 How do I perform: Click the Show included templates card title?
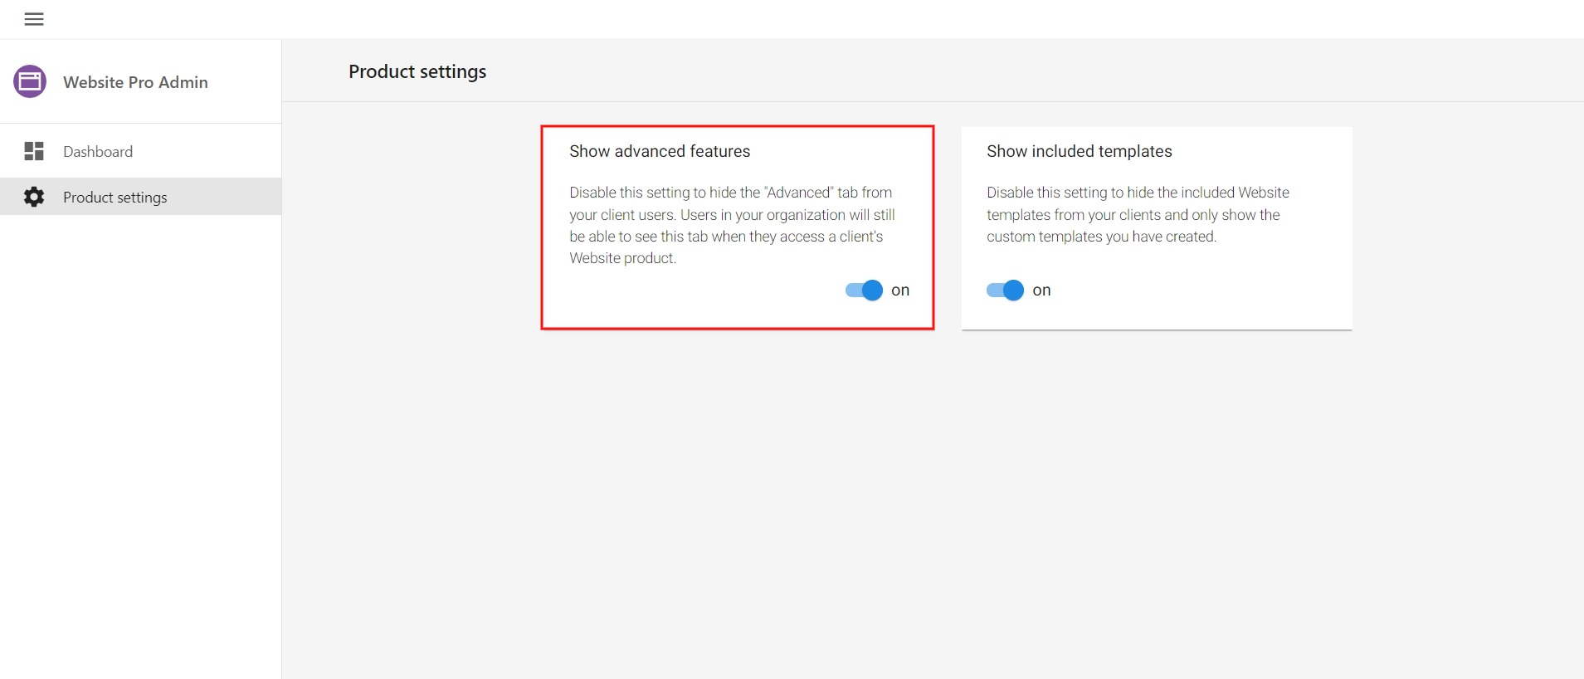(x=1079, y=151)
